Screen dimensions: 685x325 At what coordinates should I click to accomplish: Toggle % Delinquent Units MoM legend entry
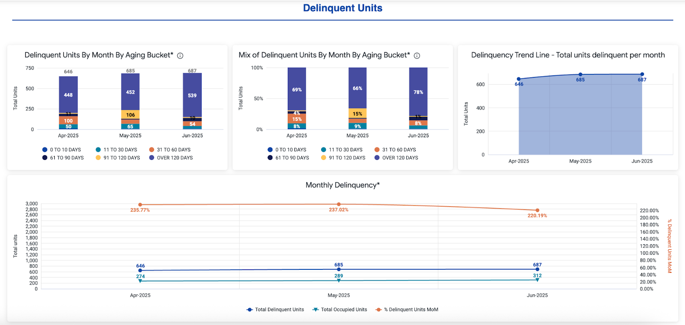coord(407,310)
